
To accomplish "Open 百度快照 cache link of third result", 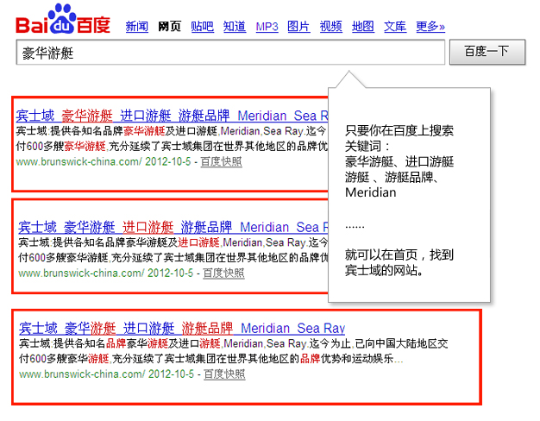I will (x=224, y=374).
